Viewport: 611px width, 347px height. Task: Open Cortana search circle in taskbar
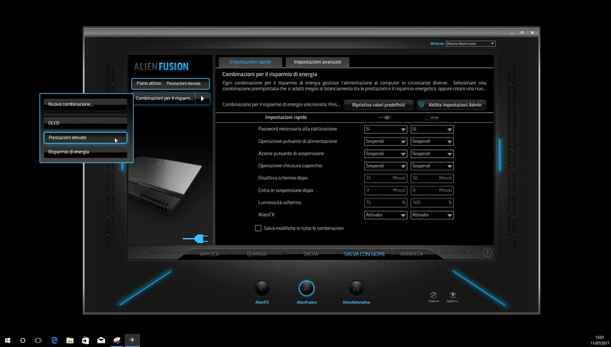[23, 340]
